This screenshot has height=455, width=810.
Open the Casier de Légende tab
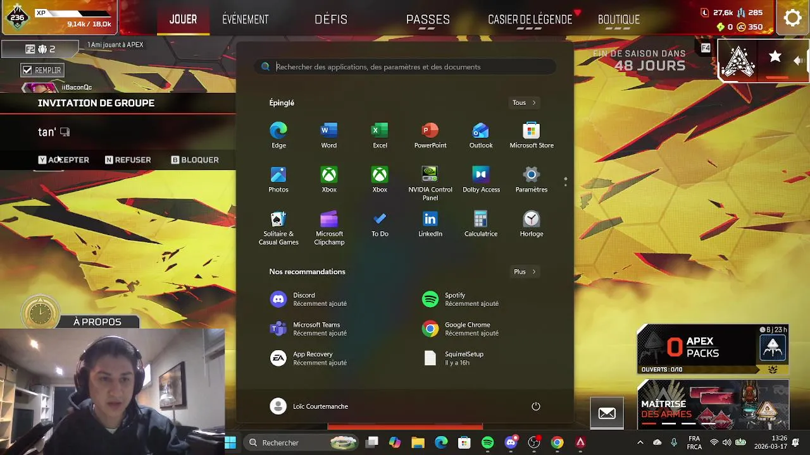pos(530,19)
